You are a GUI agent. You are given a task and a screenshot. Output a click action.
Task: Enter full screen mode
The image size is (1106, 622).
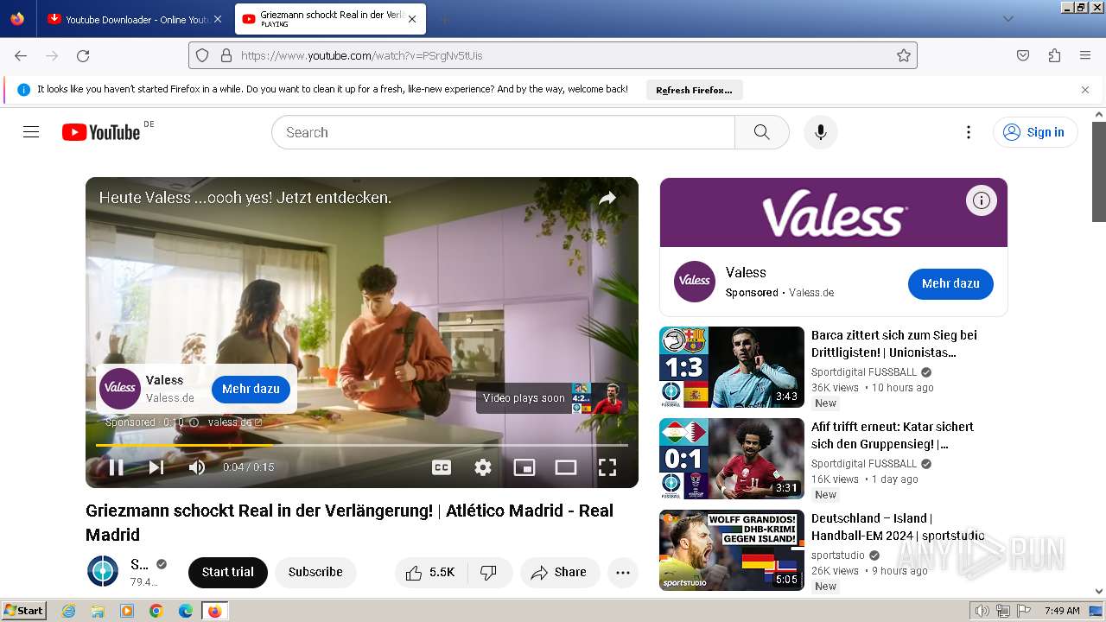click(x=607, y=467)
